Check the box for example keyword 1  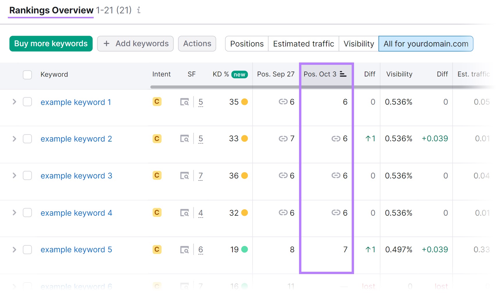tap(27, 102)
